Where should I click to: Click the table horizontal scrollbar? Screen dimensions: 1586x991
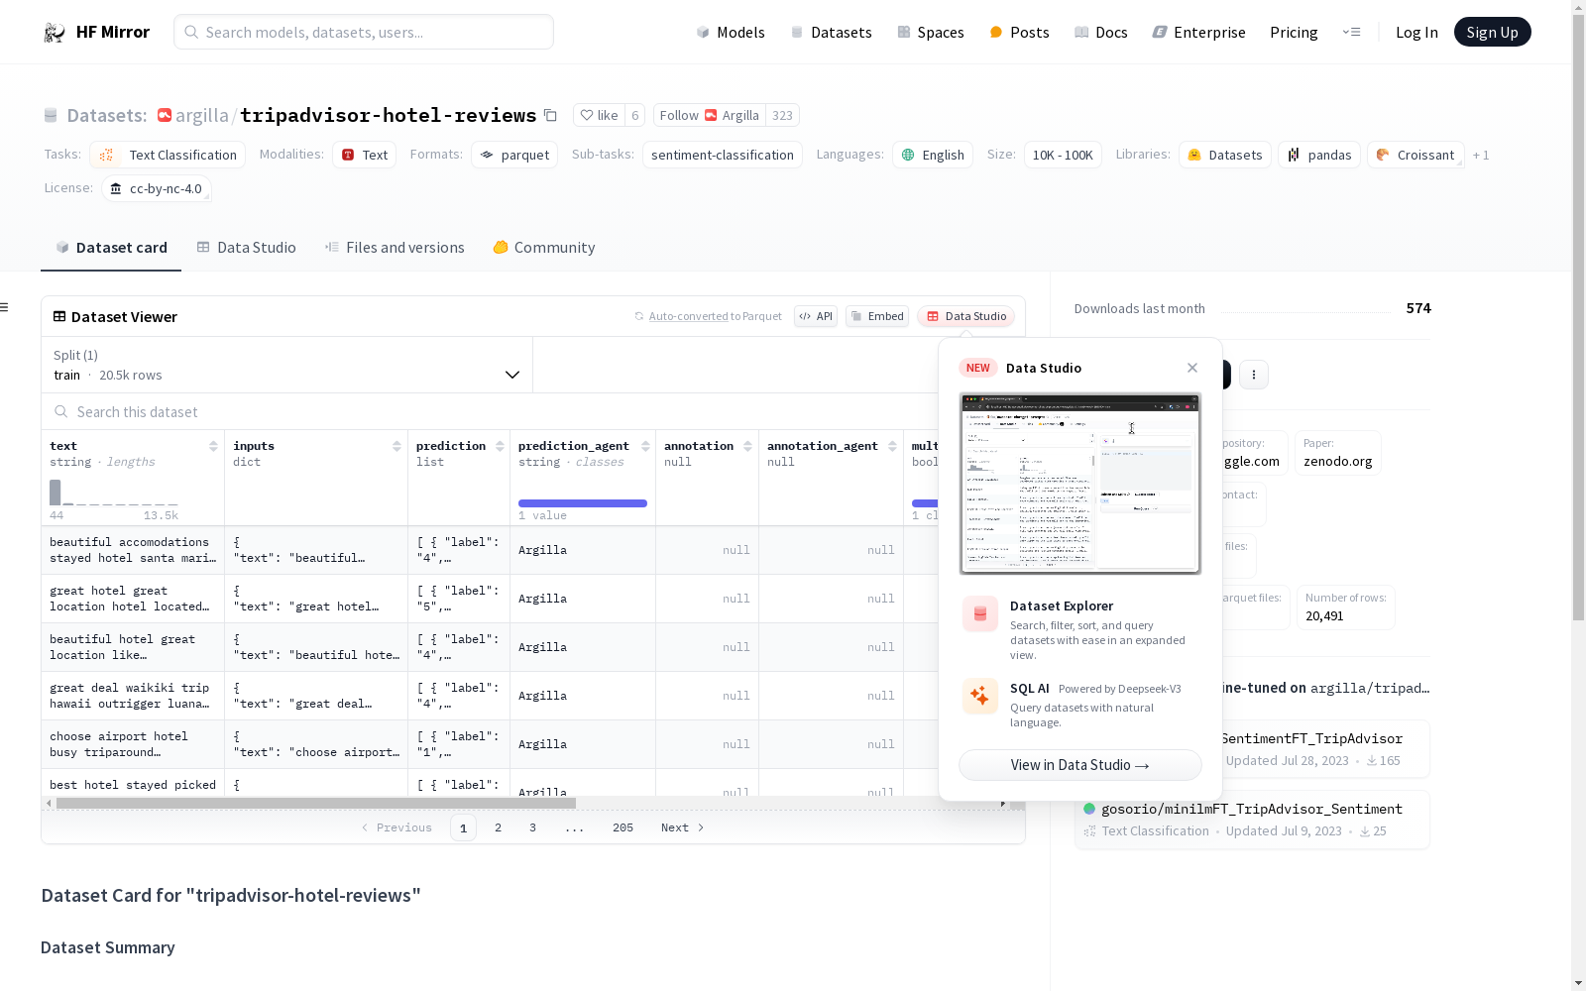coord(316,803)
